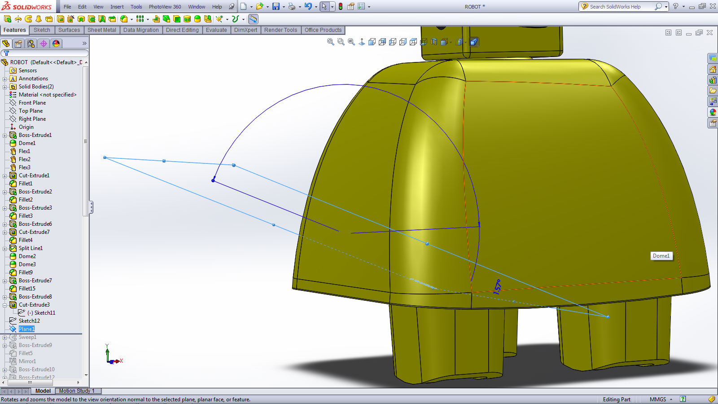
Task: Open the Curves tool
Action: [235, 19]
